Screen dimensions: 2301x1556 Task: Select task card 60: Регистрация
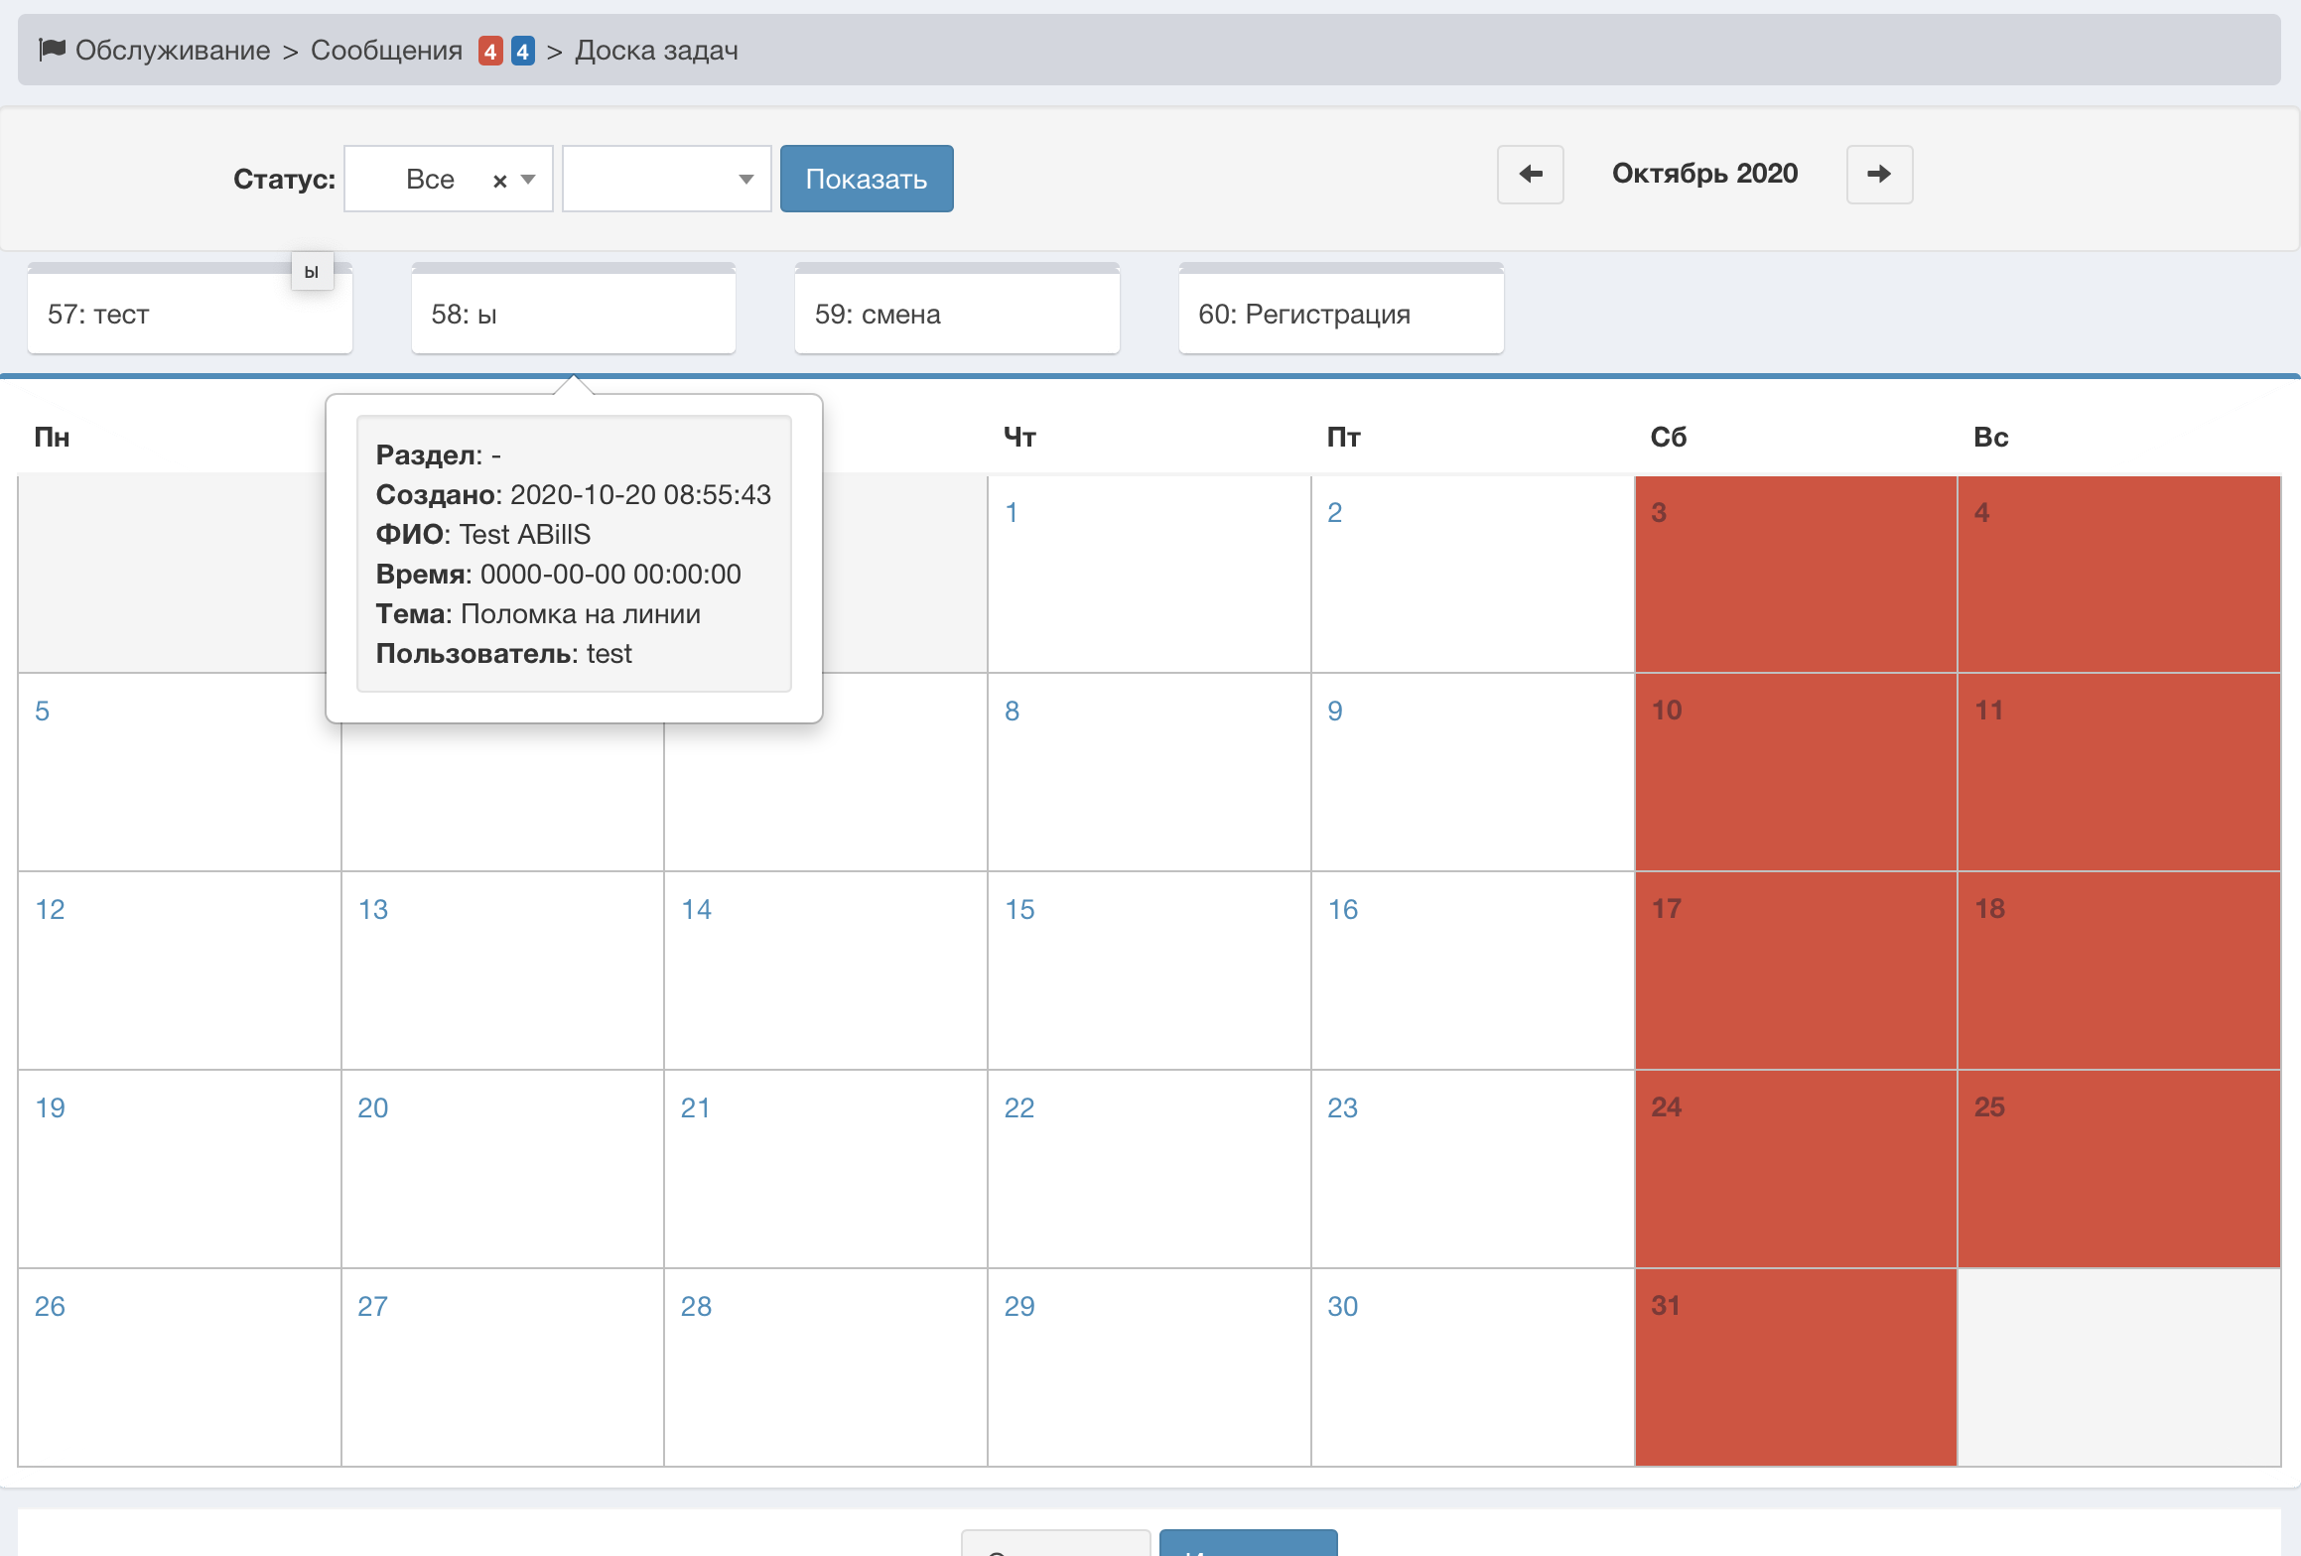point(1340,314)
